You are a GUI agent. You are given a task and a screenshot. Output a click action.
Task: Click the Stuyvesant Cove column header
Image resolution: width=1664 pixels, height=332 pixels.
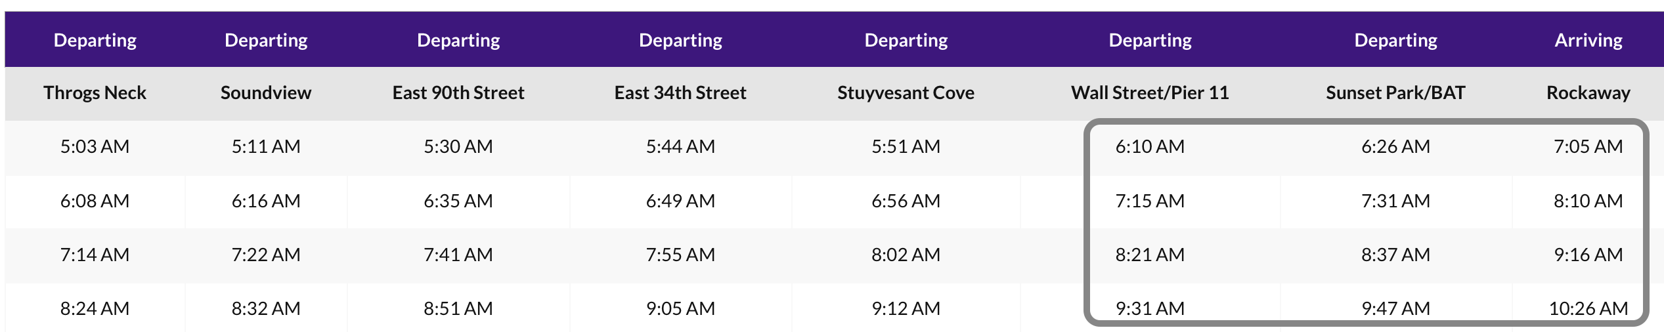click(906, 93)
